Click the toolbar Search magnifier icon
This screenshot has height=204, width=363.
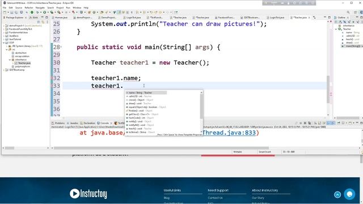[x=348, y=12]
